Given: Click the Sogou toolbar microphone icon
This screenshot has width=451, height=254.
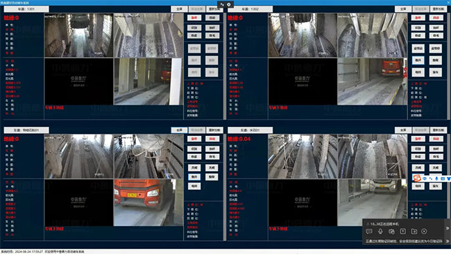Looking at the screenshot, I should [x=436, y=178].
